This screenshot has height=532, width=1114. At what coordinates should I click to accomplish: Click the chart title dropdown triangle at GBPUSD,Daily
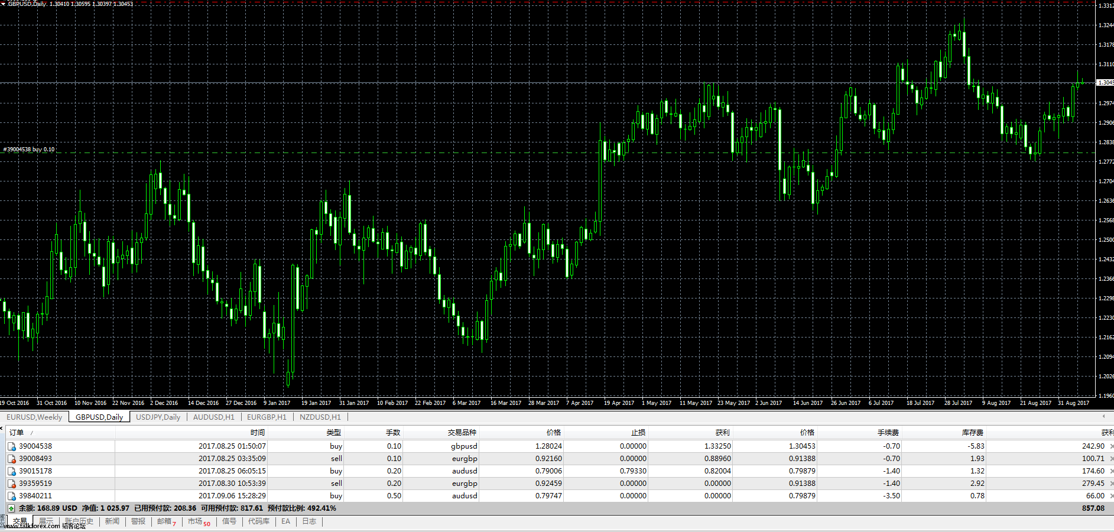tap(3, 4)
